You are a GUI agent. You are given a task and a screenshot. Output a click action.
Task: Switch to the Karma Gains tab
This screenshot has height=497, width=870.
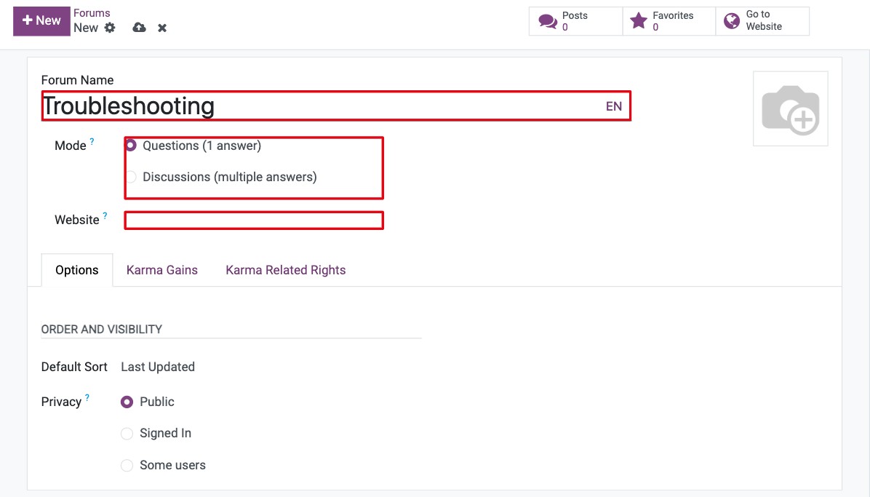pyautogui.click(x=162, y=270)
